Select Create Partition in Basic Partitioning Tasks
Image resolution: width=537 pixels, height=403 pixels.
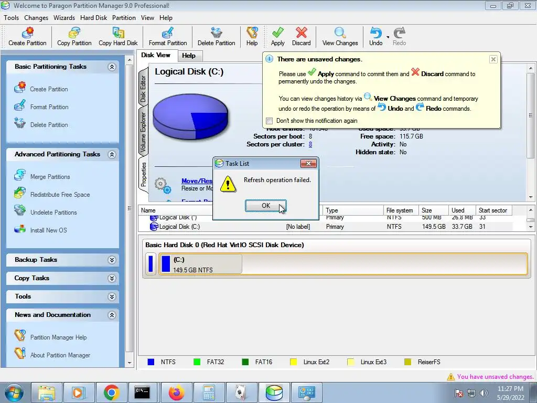coord(49,89)
